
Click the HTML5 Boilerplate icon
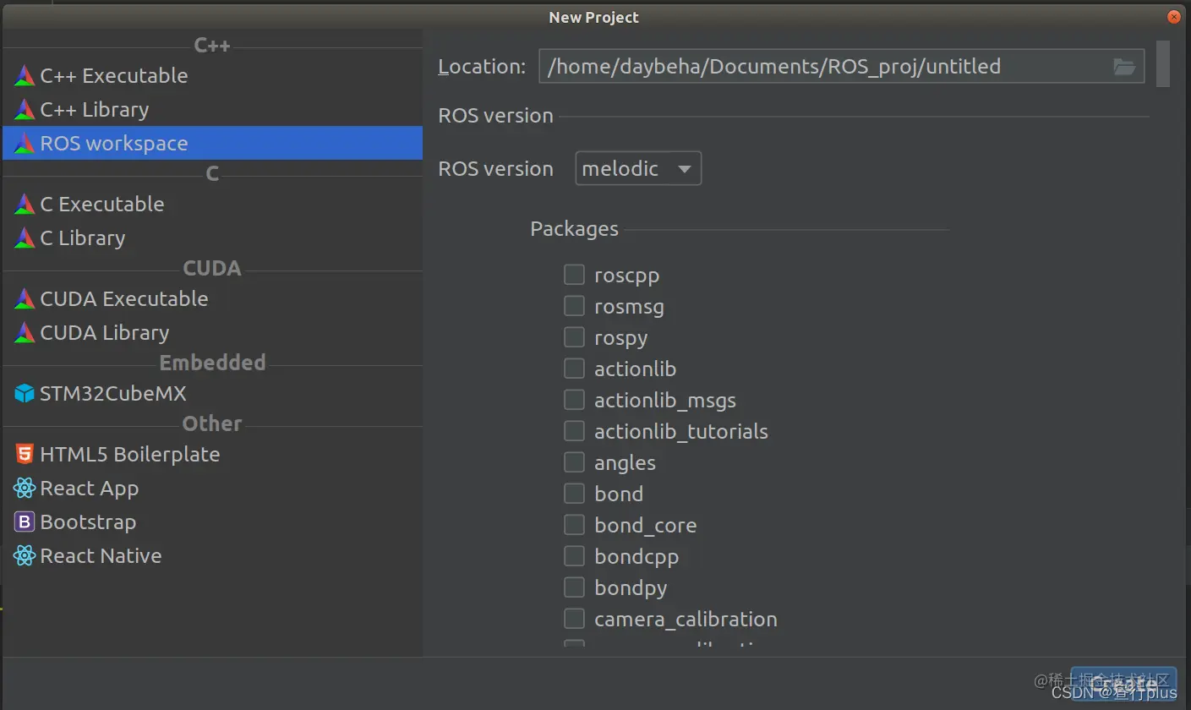[x=25, y=455]
